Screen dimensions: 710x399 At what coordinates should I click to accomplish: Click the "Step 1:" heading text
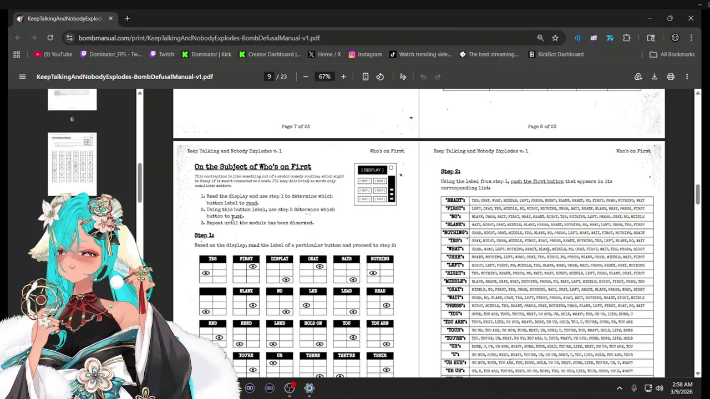204,236
